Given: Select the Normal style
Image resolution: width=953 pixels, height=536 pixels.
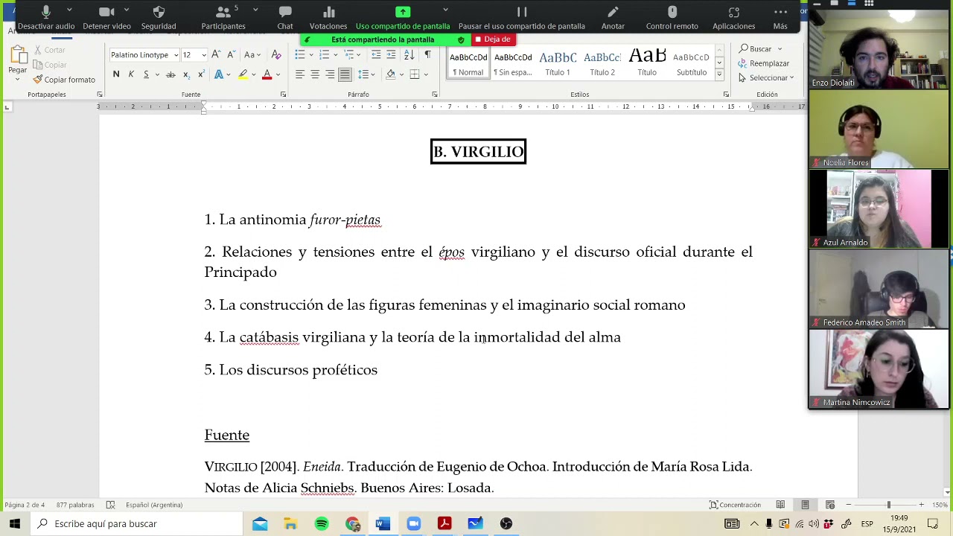Looking at the screenshot, I should (x=468, y=64).
